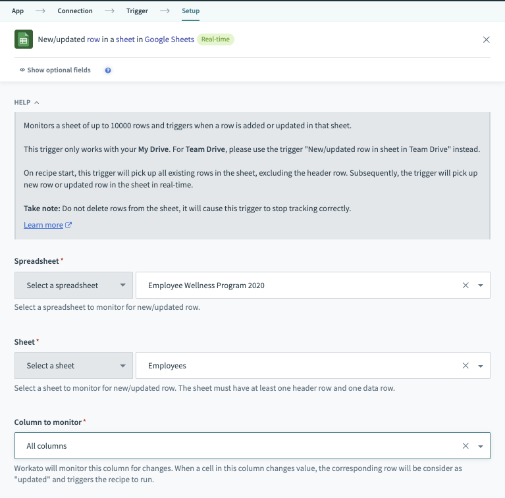
Task: Open the Select a sheet mode dropdown
Action: (x=73, y=366)
